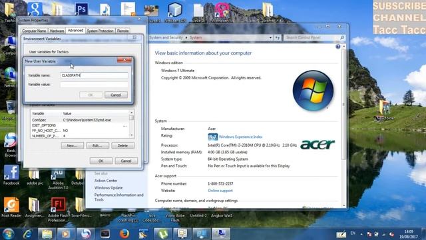This screenshot has height=240, width=426.
Task: Open the New folder on desktop
Action: tap(384, 110)
